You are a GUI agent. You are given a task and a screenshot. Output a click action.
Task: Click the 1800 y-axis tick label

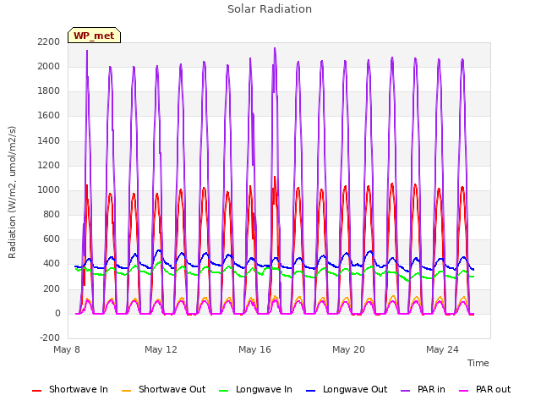tap(49, 91)
